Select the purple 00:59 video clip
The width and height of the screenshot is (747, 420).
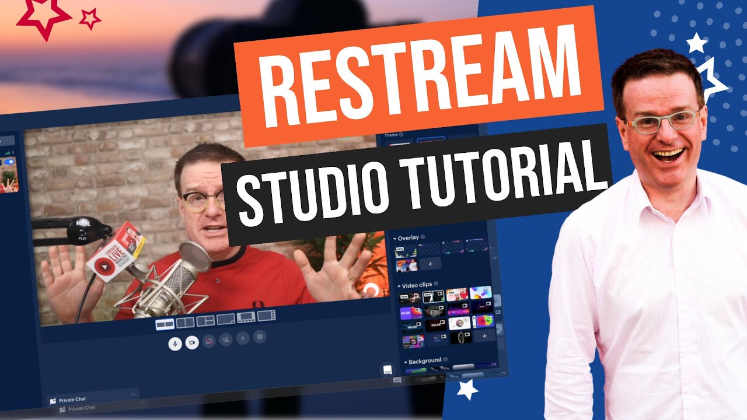tap(411, 312)
